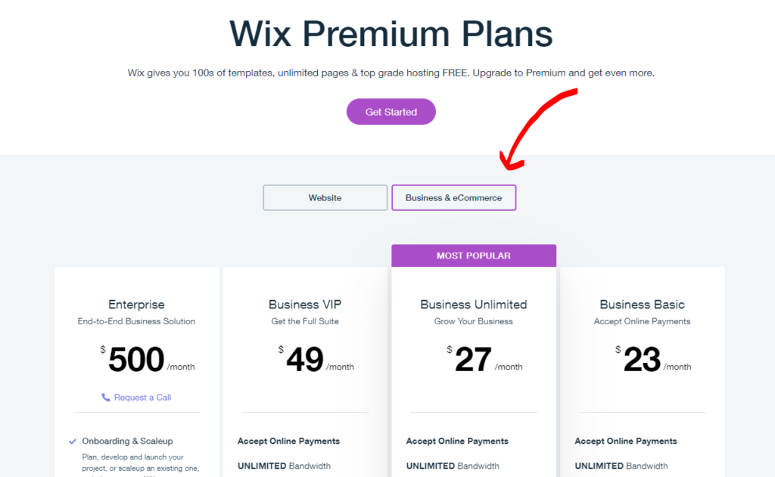Switch to the Website plans tab
Image resolution: width=775 pixels, height=477 pixels.
(325, 197)
